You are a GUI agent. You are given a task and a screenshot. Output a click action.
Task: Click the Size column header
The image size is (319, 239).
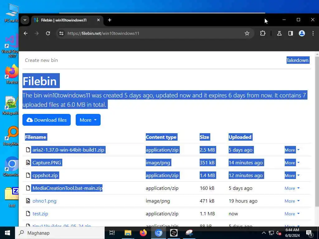pyautogui.click(x=204, y=137)
